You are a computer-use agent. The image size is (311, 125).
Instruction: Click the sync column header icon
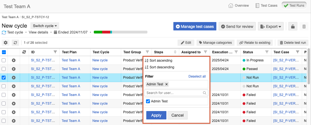click(24, 52)
